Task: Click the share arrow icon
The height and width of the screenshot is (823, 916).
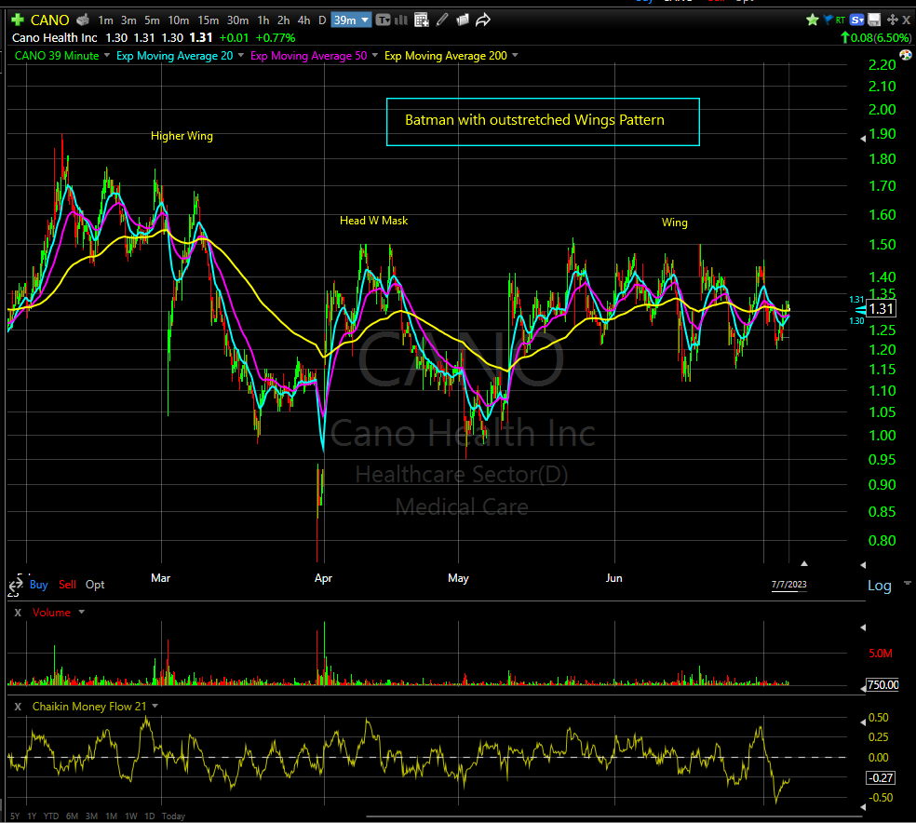Action: [482, 20]
